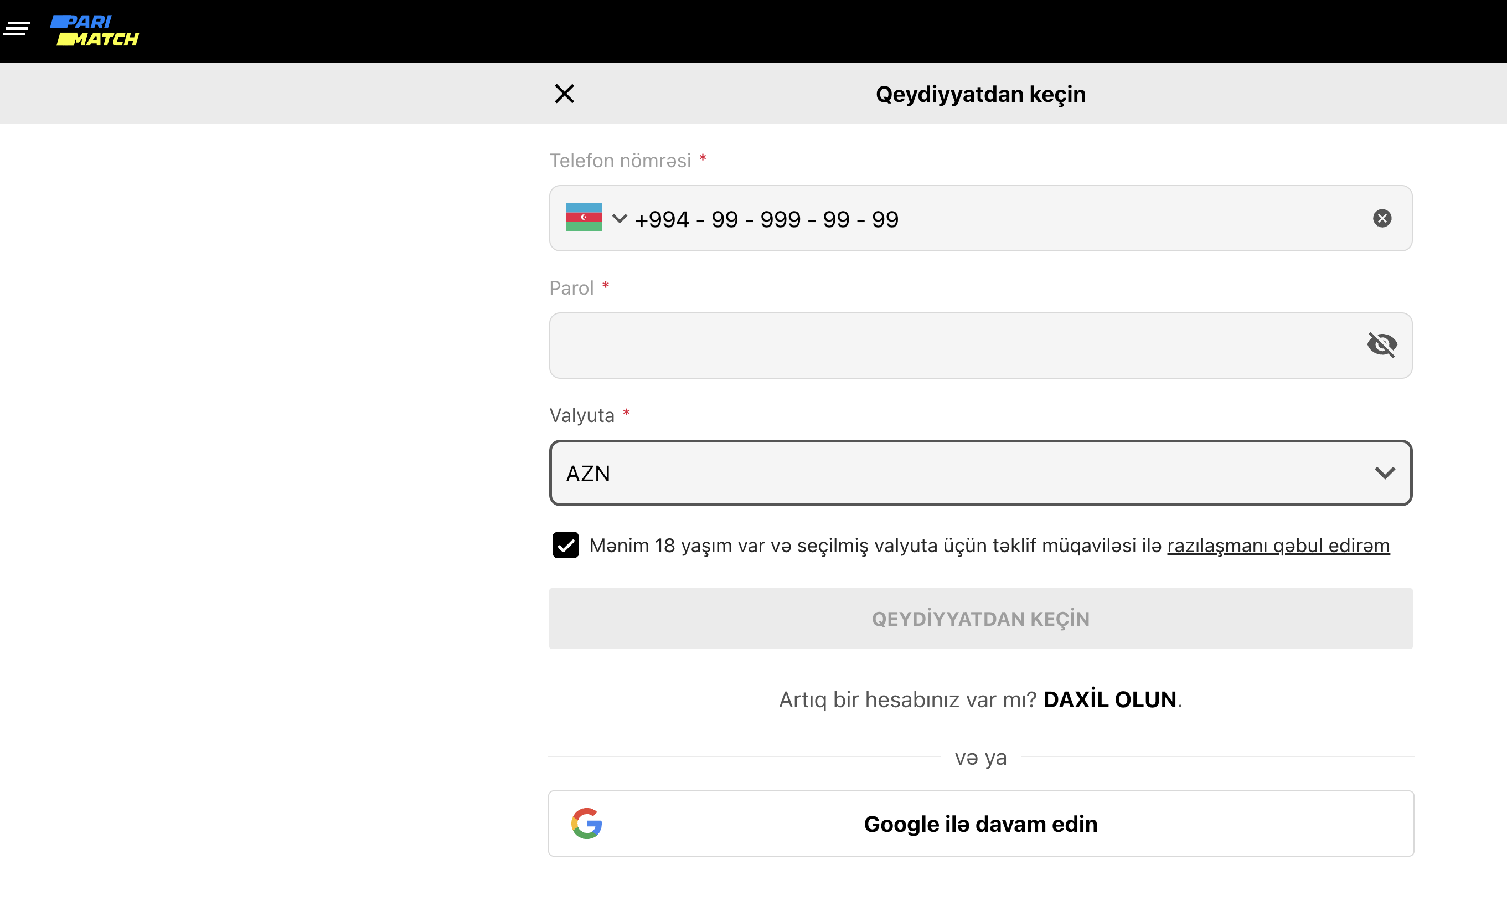Click the Valyuta field label
Screen dimensions: 1507x916
[582, 415]
